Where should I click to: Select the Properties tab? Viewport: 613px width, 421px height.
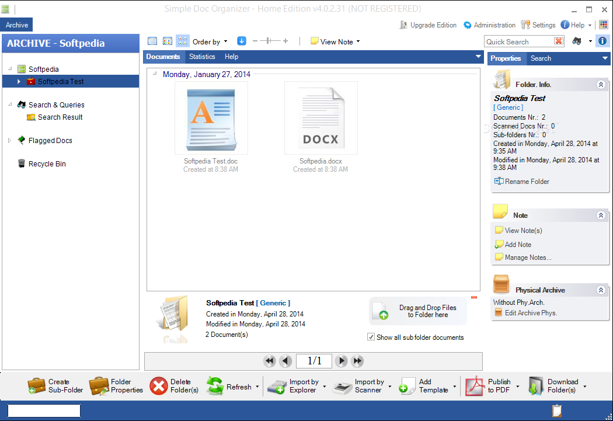(x=506, y=58)
